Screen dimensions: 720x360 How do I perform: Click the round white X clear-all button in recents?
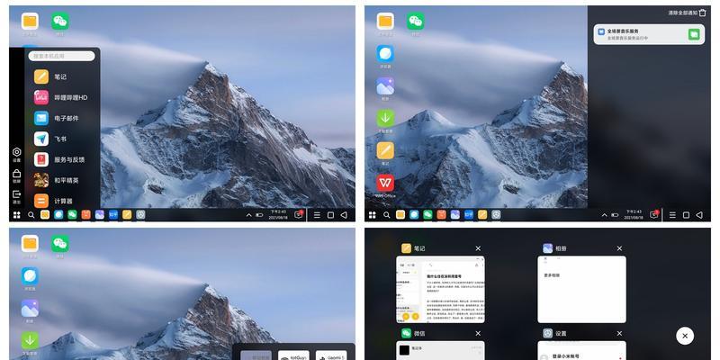click(x=685, y=336)
